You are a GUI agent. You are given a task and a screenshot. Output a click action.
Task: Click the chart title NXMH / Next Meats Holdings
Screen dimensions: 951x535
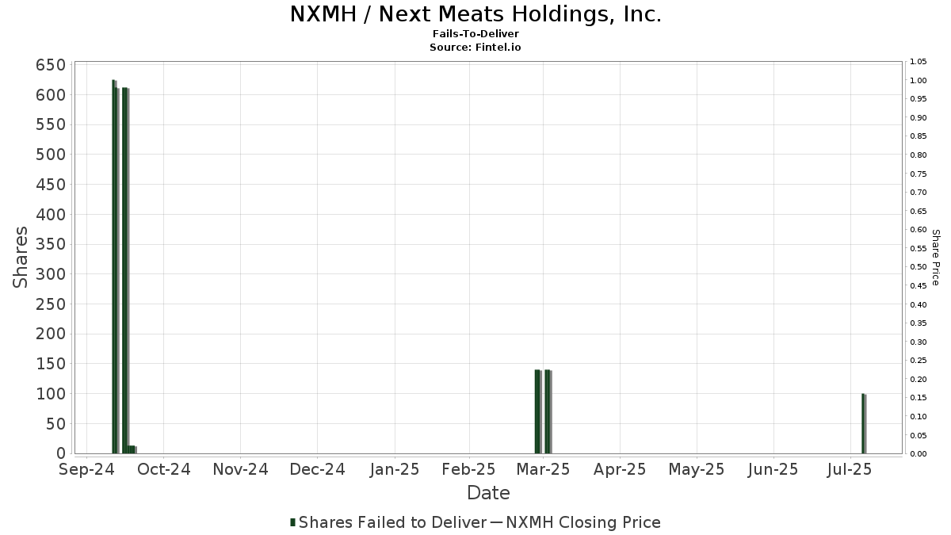click(475, 14)
